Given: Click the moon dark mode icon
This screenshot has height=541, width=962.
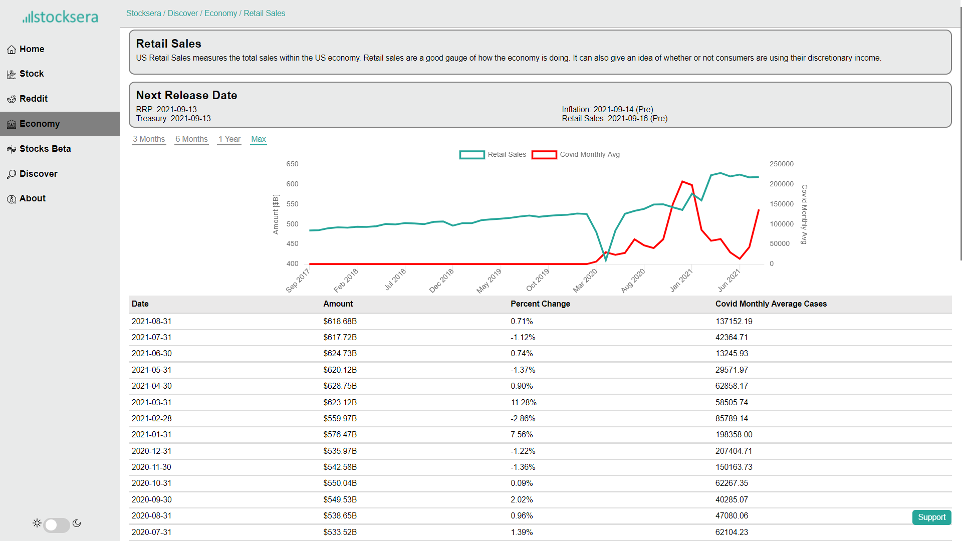Looking at the screenshot, I should (77, 523).
